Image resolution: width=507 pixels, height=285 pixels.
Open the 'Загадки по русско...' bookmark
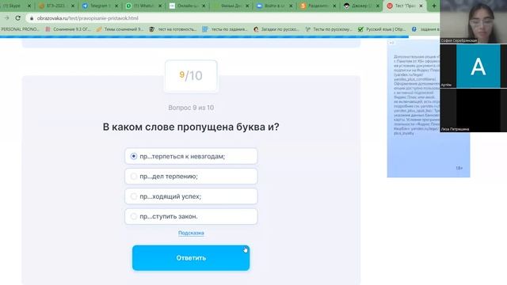click(x=276, y=29)
